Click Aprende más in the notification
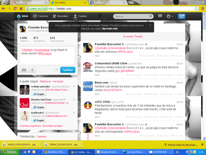The width and height of the screenshot is (206, 155). [x=110, y=29]
